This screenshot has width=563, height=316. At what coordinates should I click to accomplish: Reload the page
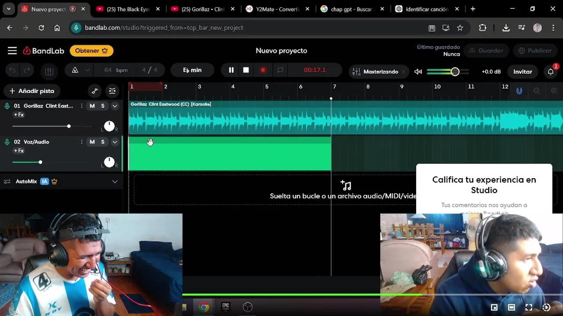(x=41, y=28)
